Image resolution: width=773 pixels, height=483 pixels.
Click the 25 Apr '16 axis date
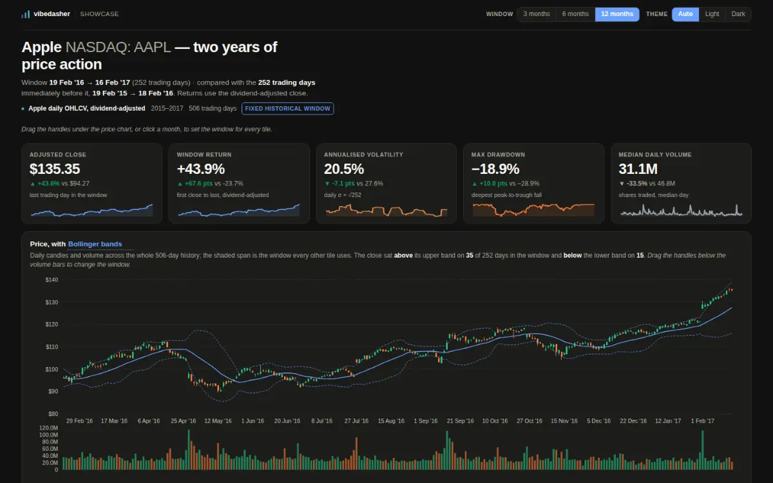pyautogui.click(x=183, y=421)
